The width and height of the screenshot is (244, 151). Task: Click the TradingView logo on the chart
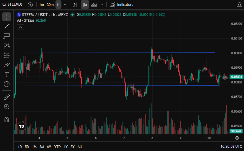click(x=22, y=126)
